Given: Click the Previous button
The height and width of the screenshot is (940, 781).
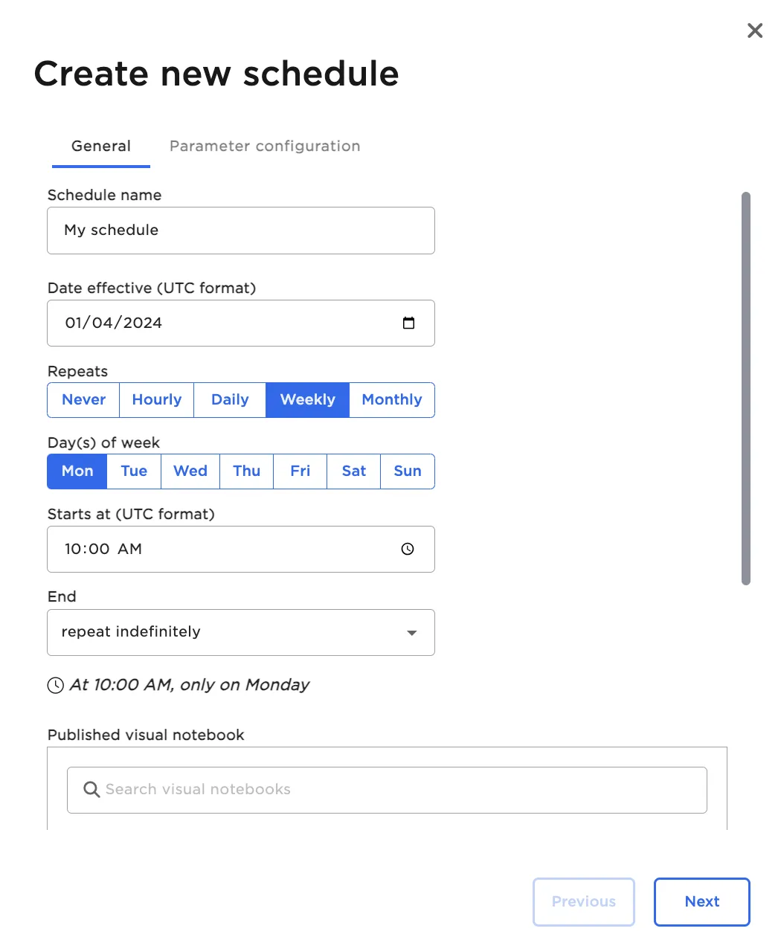Looking at the screenshot, I should point(584,902).
